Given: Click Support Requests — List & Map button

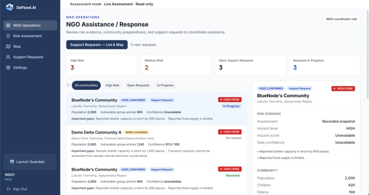Looking at the screenshot, I should coord(97,45).
